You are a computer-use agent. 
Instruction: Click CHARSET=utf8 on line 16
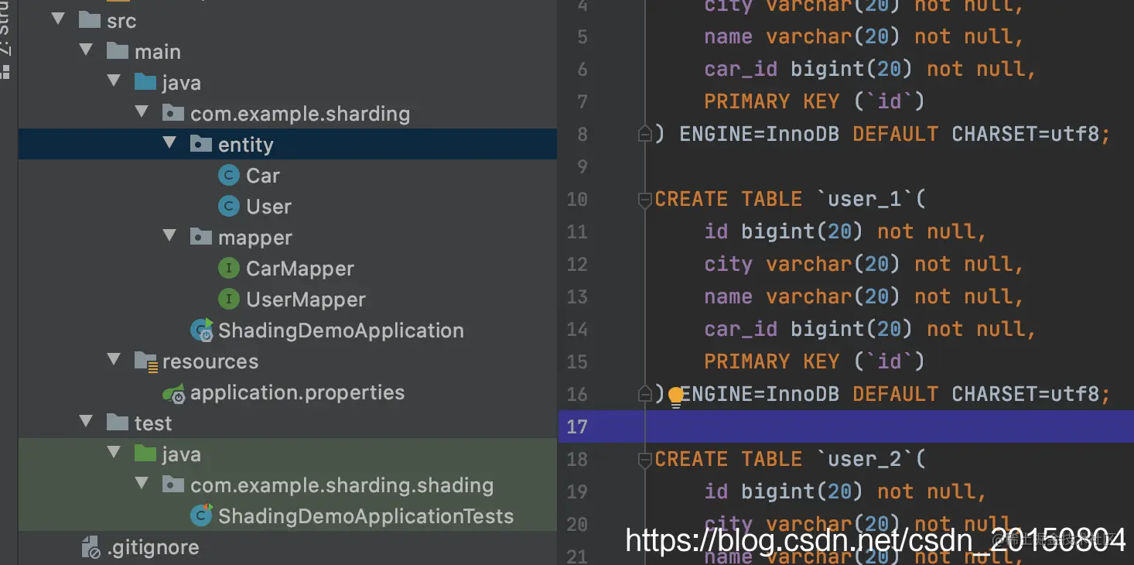pos(1025,395)
